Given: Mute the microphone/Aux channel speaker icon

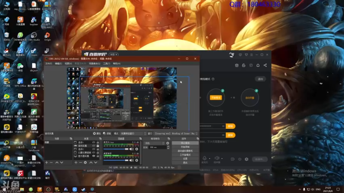Looking at the screenshot, I should pos(132,149).
